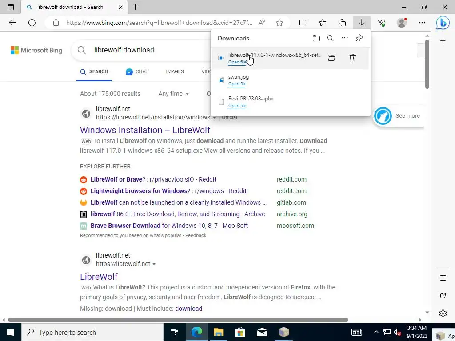The height and width of the screenshot is (341, 455).
Task: Show librewolf setup file in folder
Action: [331, 58]
